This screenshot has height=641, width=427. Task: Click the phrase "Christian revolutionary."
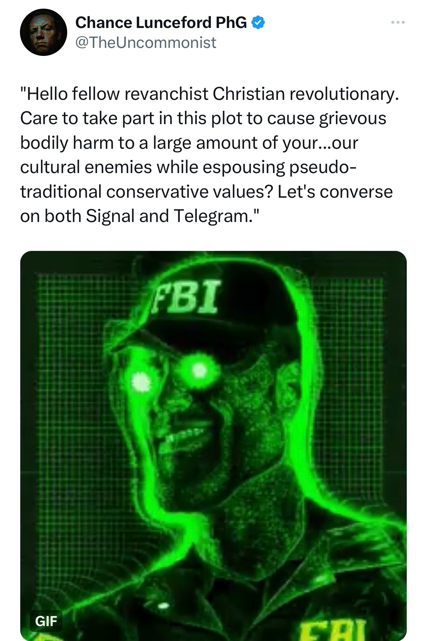306,94
